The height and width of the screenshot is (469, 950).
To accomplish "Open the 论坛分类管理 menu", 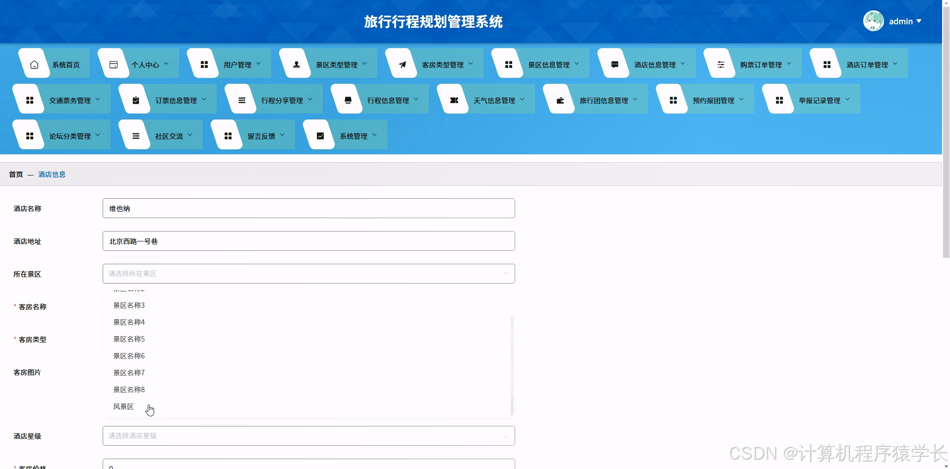I will coord(69,134).
